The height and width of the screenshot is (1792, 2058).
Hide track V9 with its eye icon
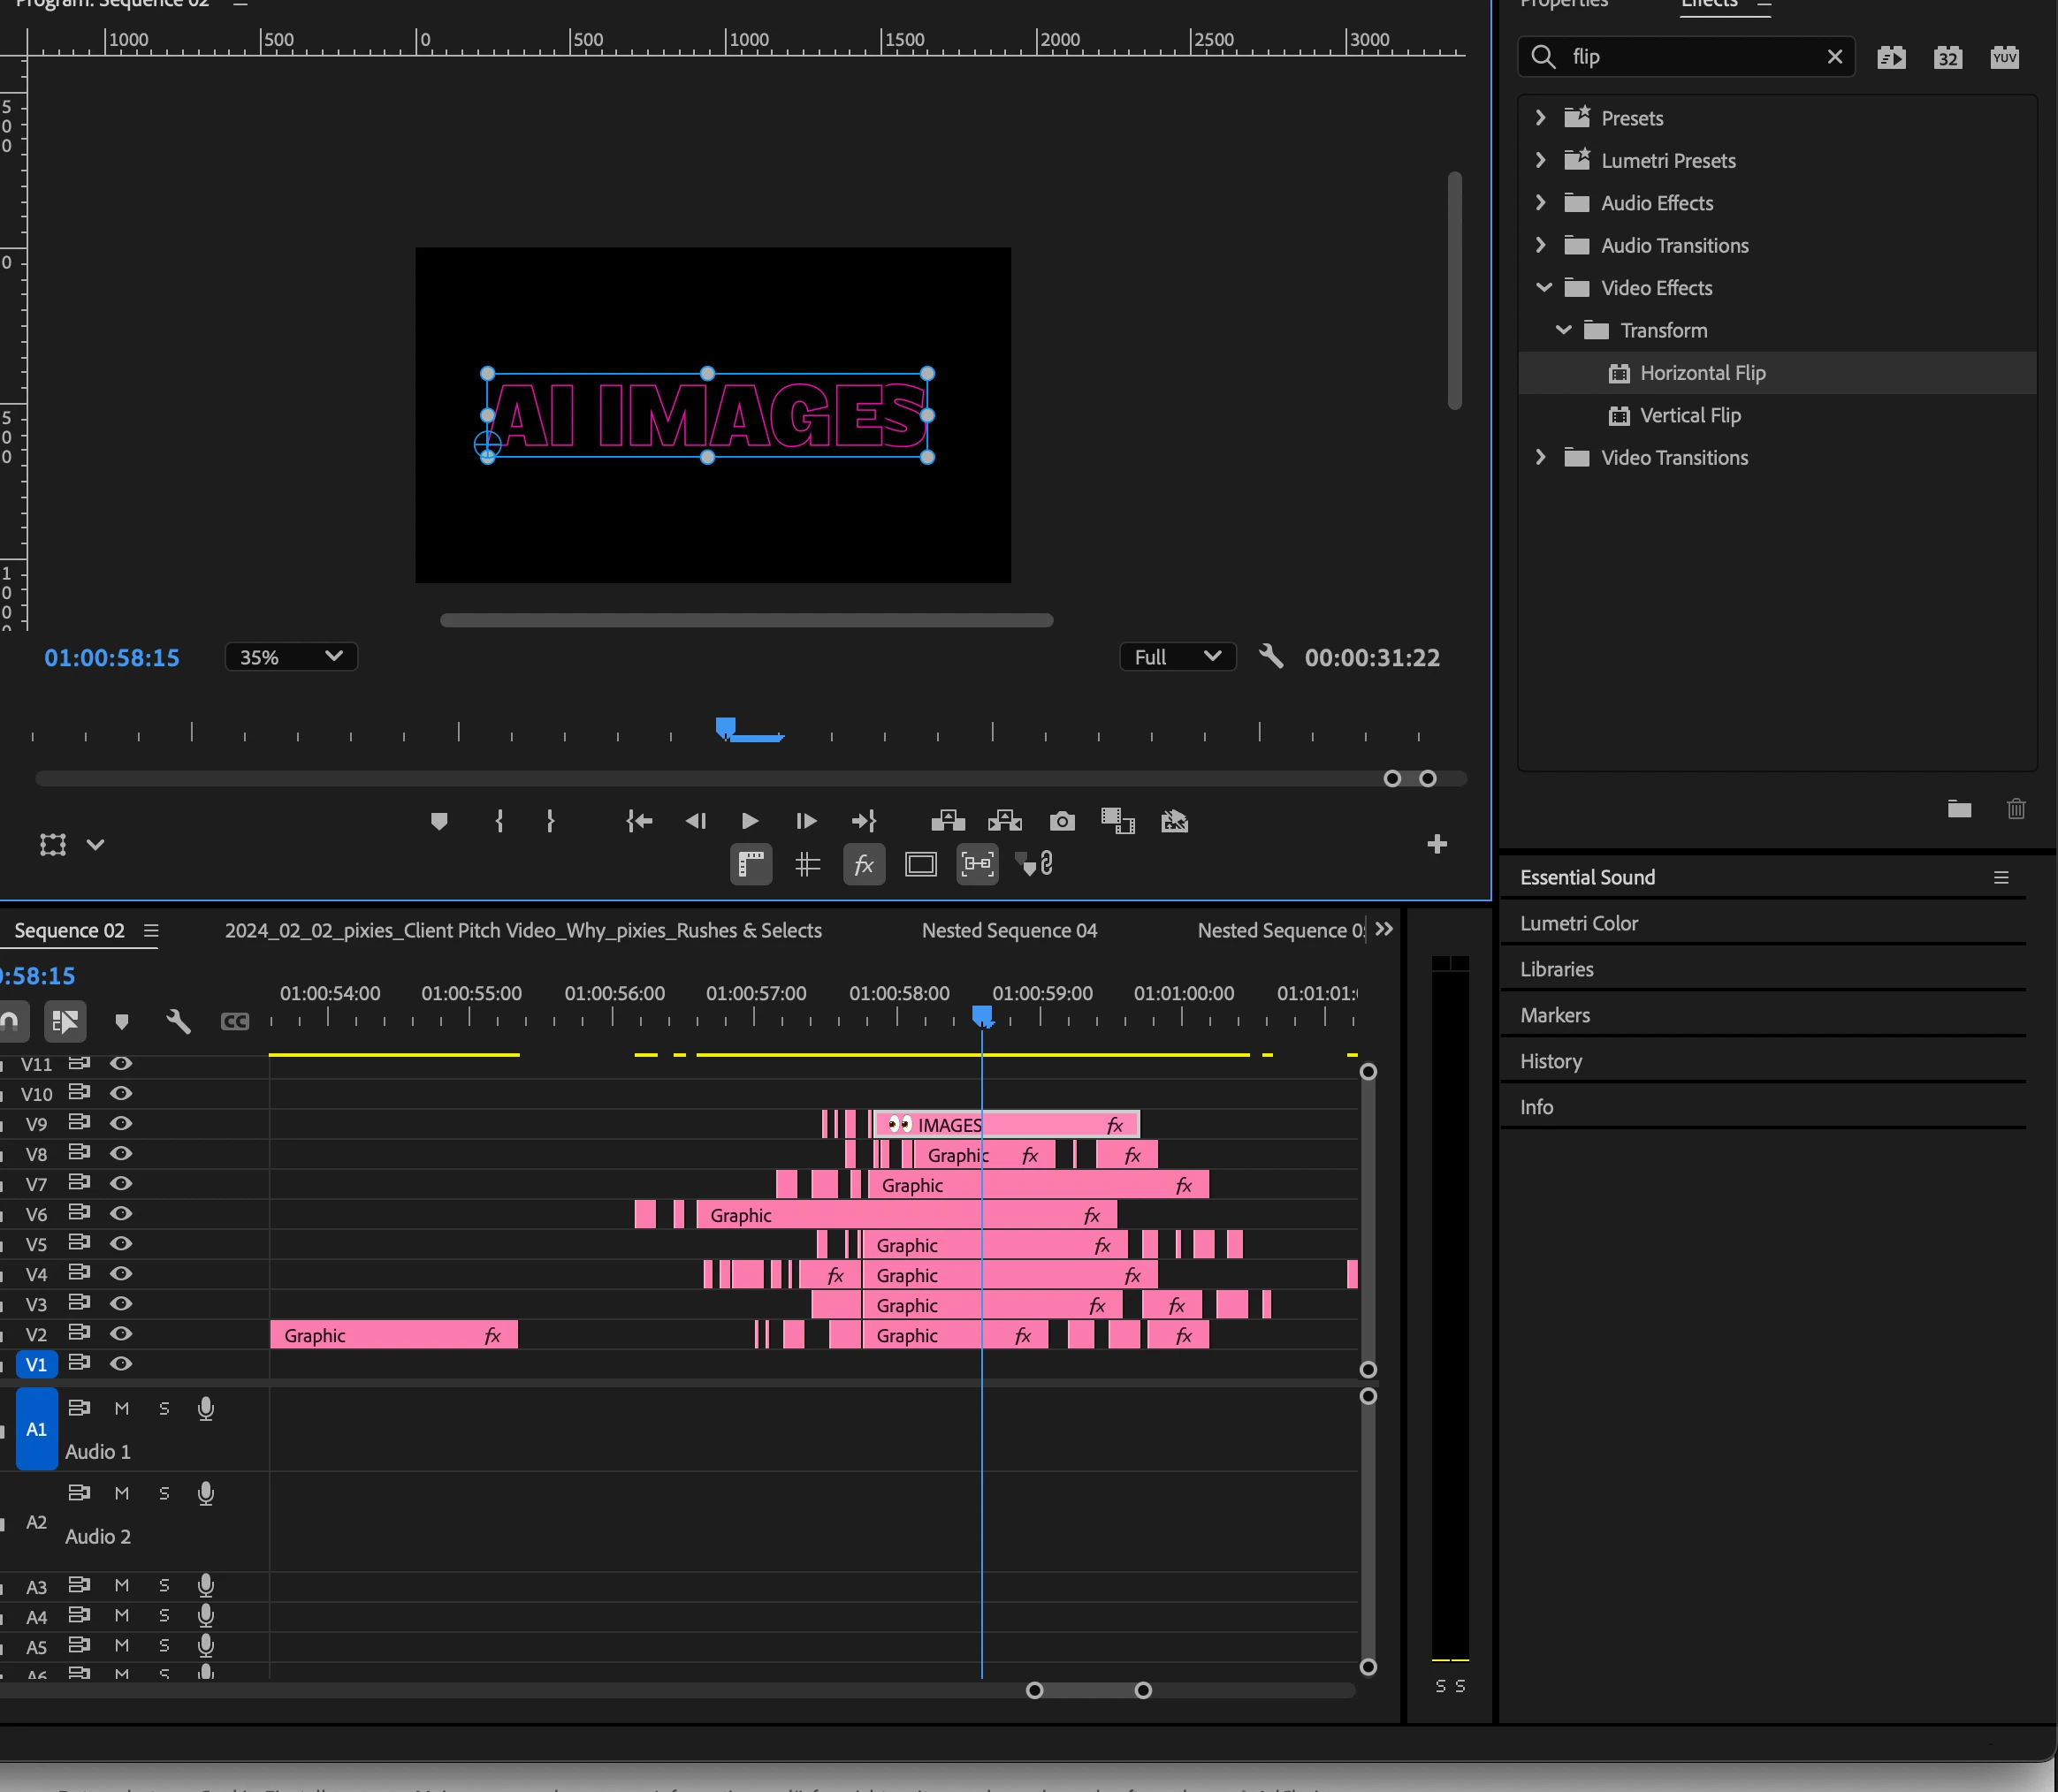point(121,1123)
